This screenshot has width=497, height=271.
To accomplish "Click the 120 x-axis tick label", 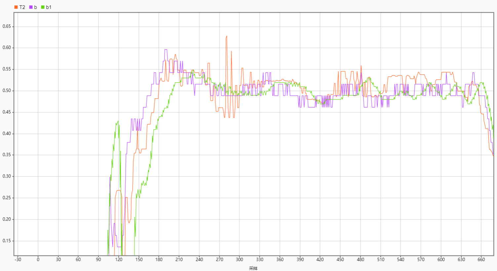I will coord(119,259).
